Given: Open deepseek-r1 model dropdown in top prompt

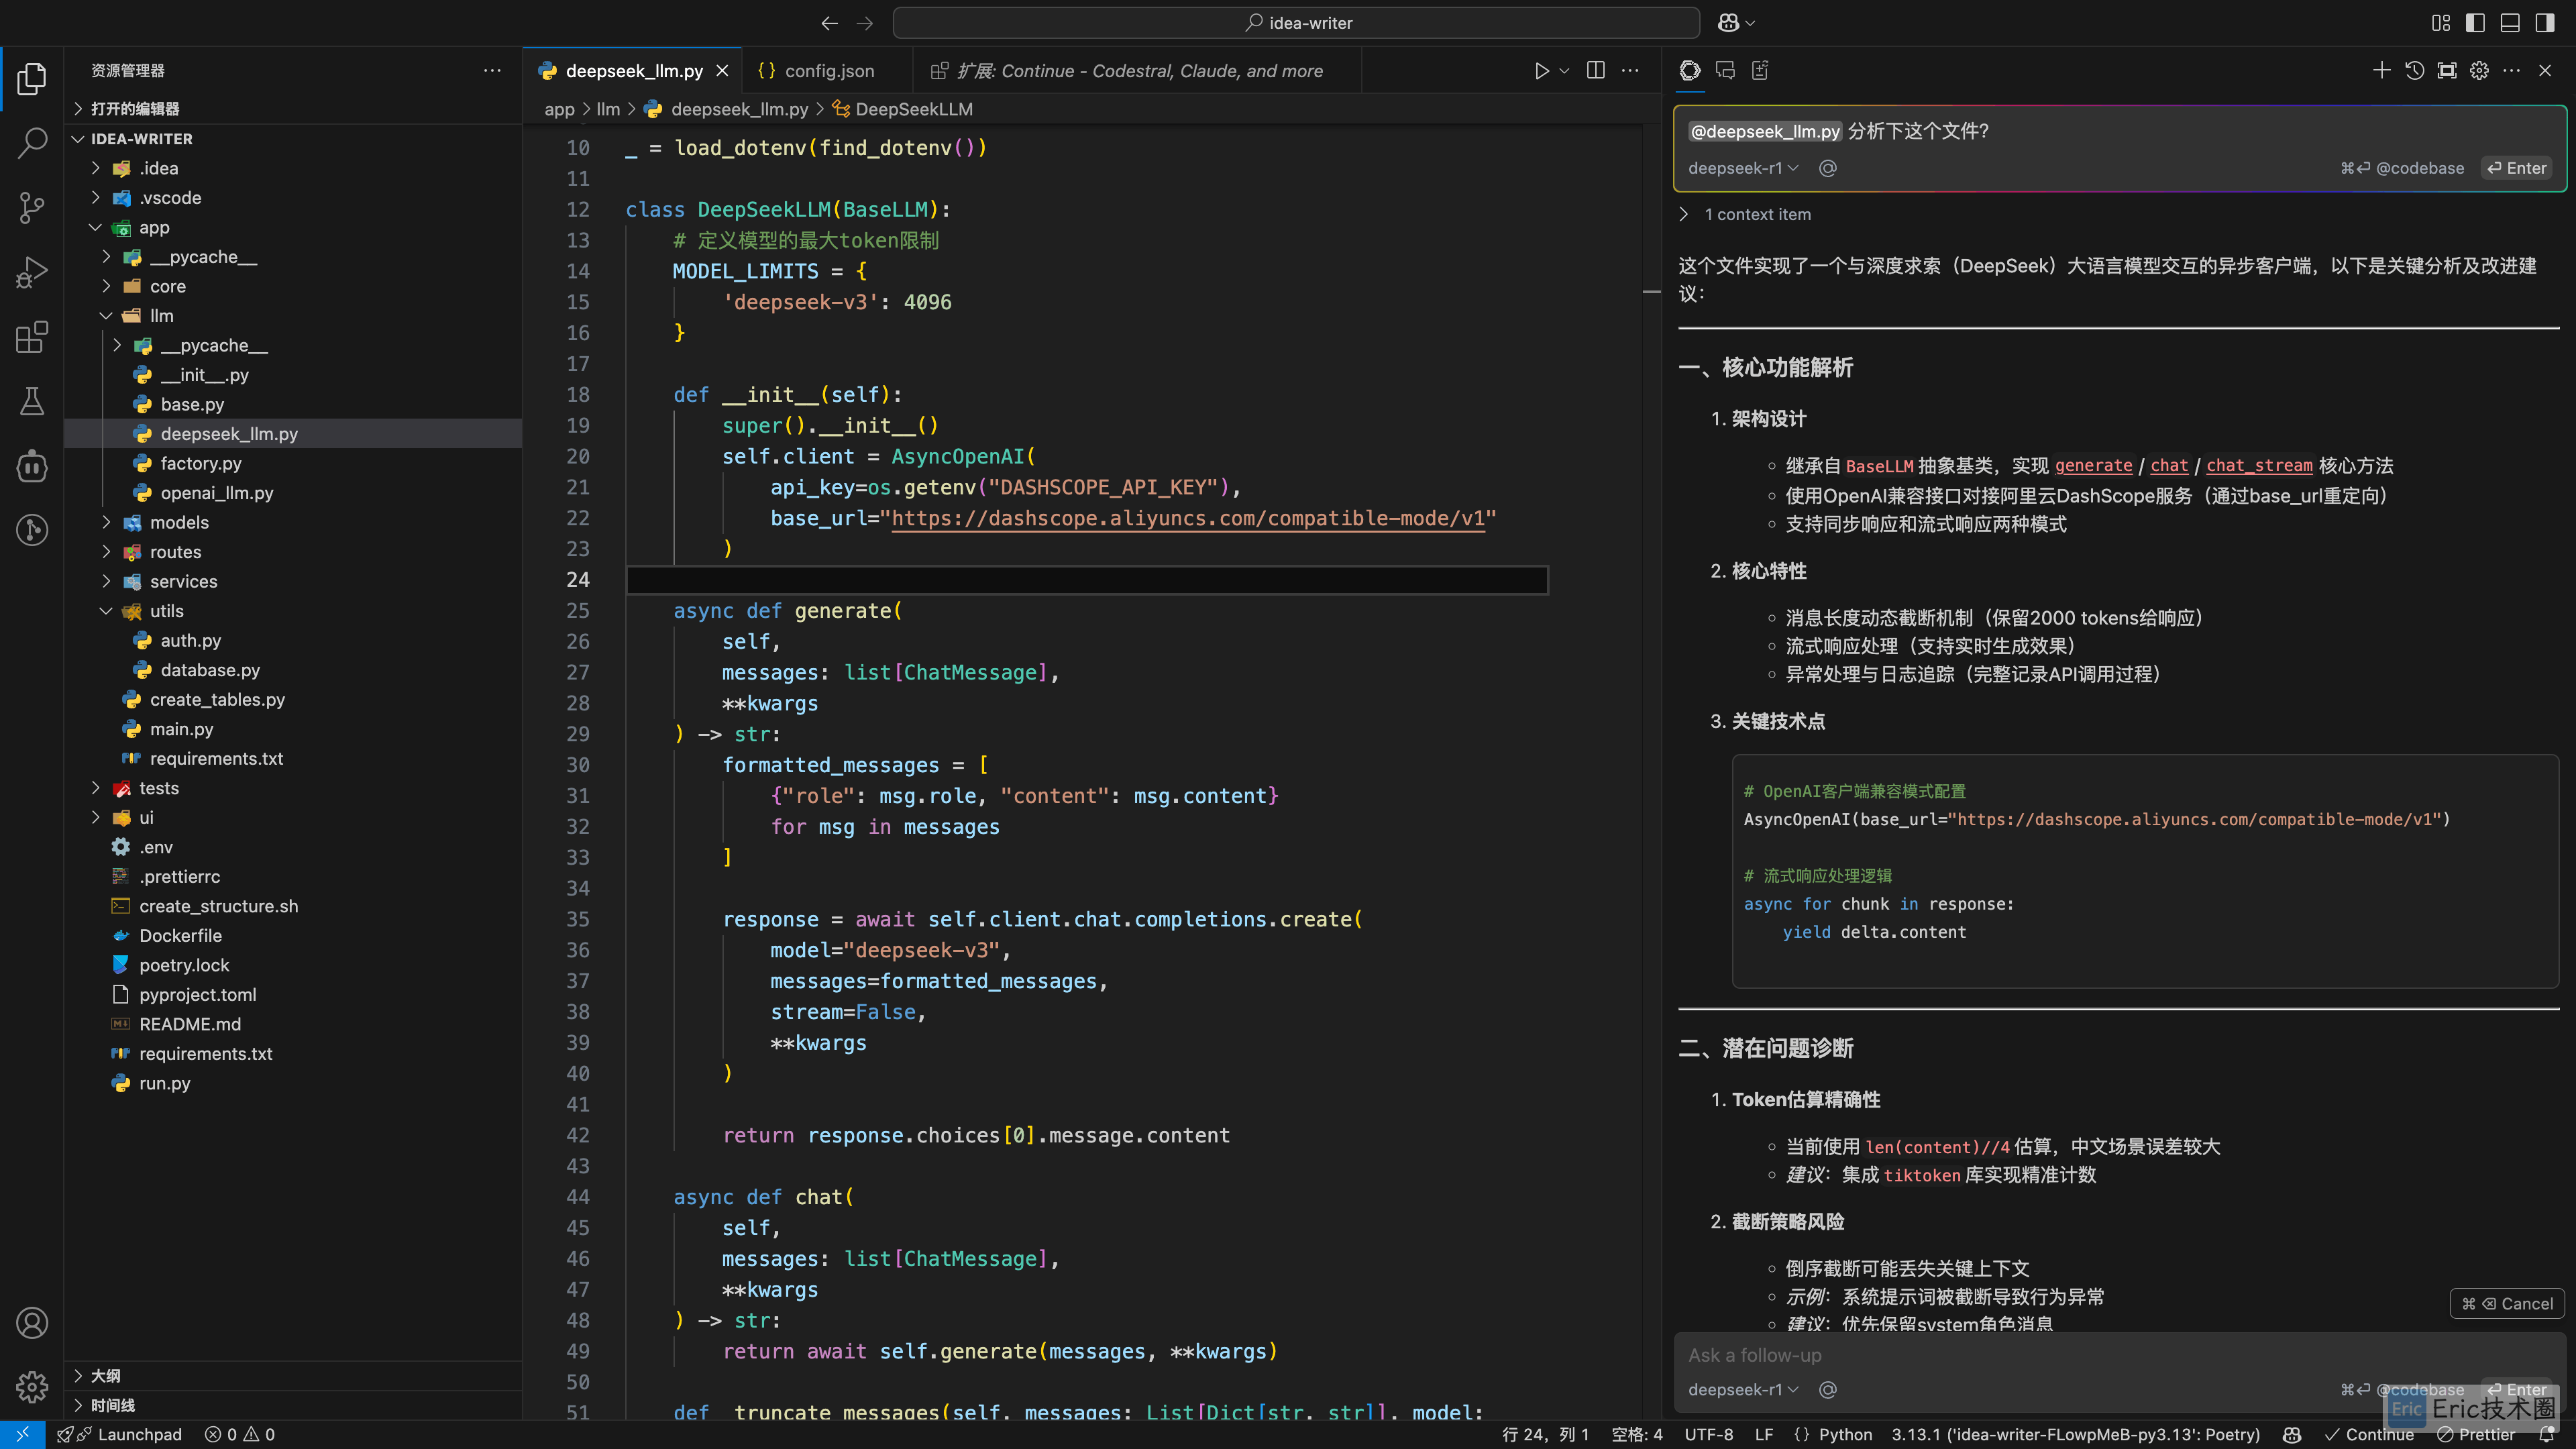Looking at the screenshot, I should coord(1743,168).
